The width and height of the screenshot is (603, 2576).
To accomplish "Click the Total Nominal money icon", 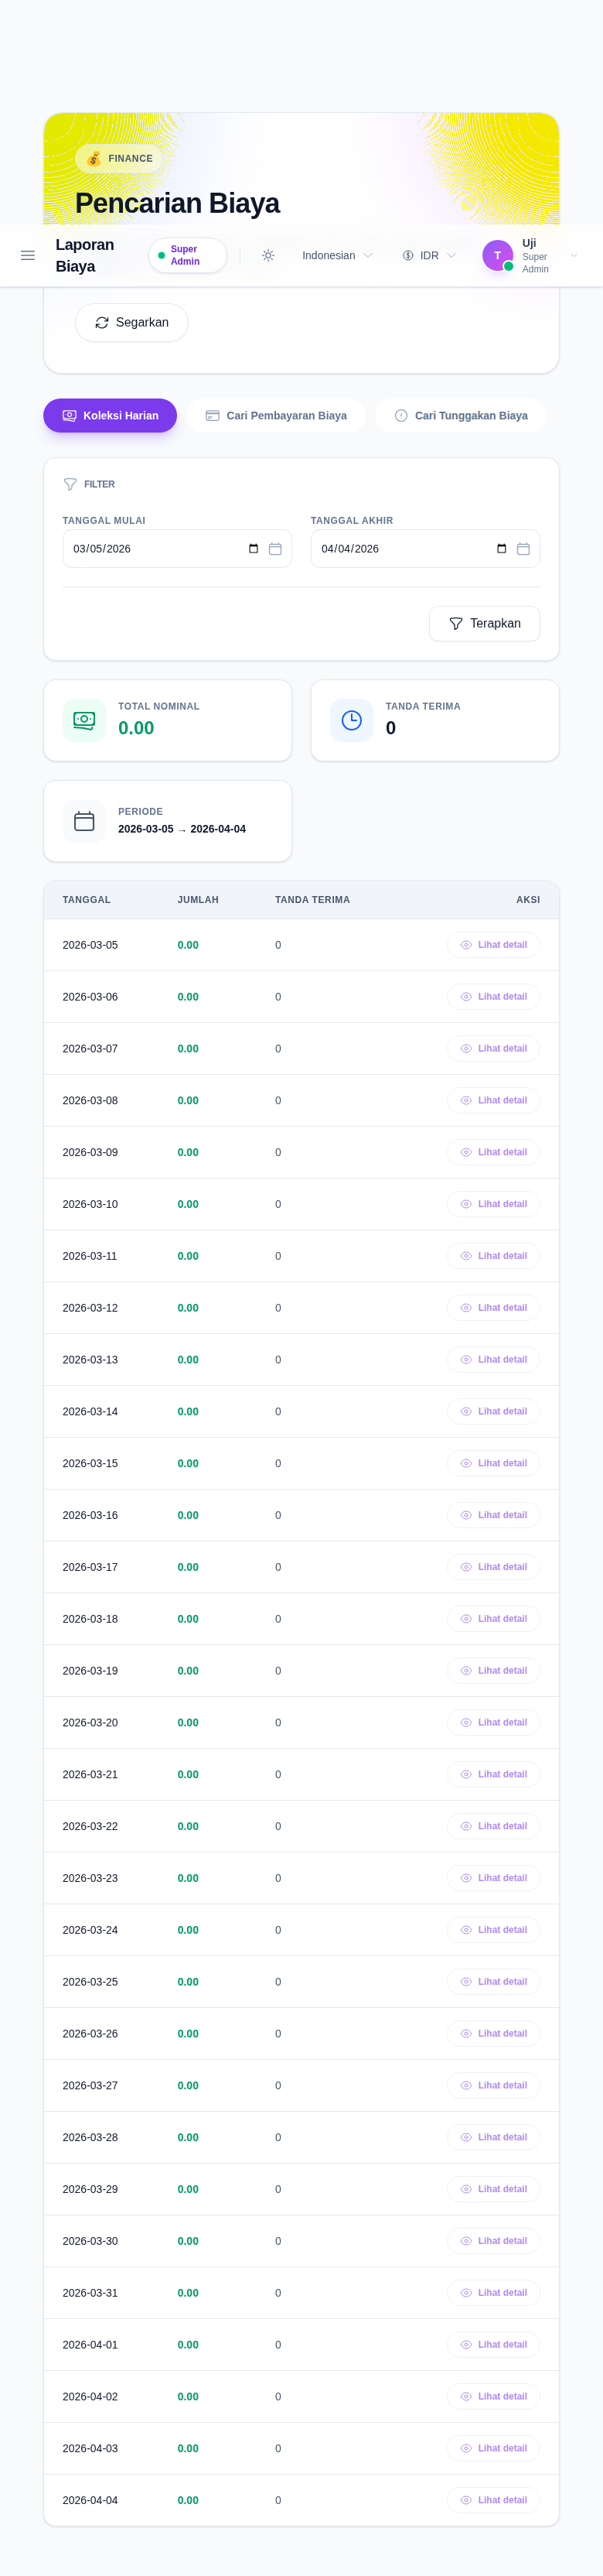I will (83, 720).
